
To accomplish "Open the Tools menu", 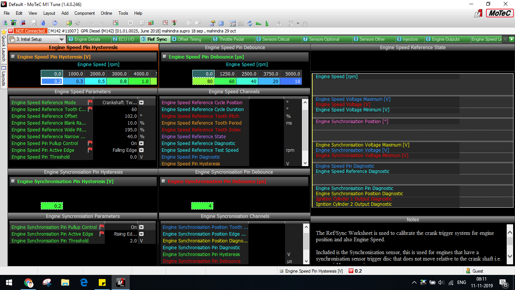I will (x=123, y=13).
